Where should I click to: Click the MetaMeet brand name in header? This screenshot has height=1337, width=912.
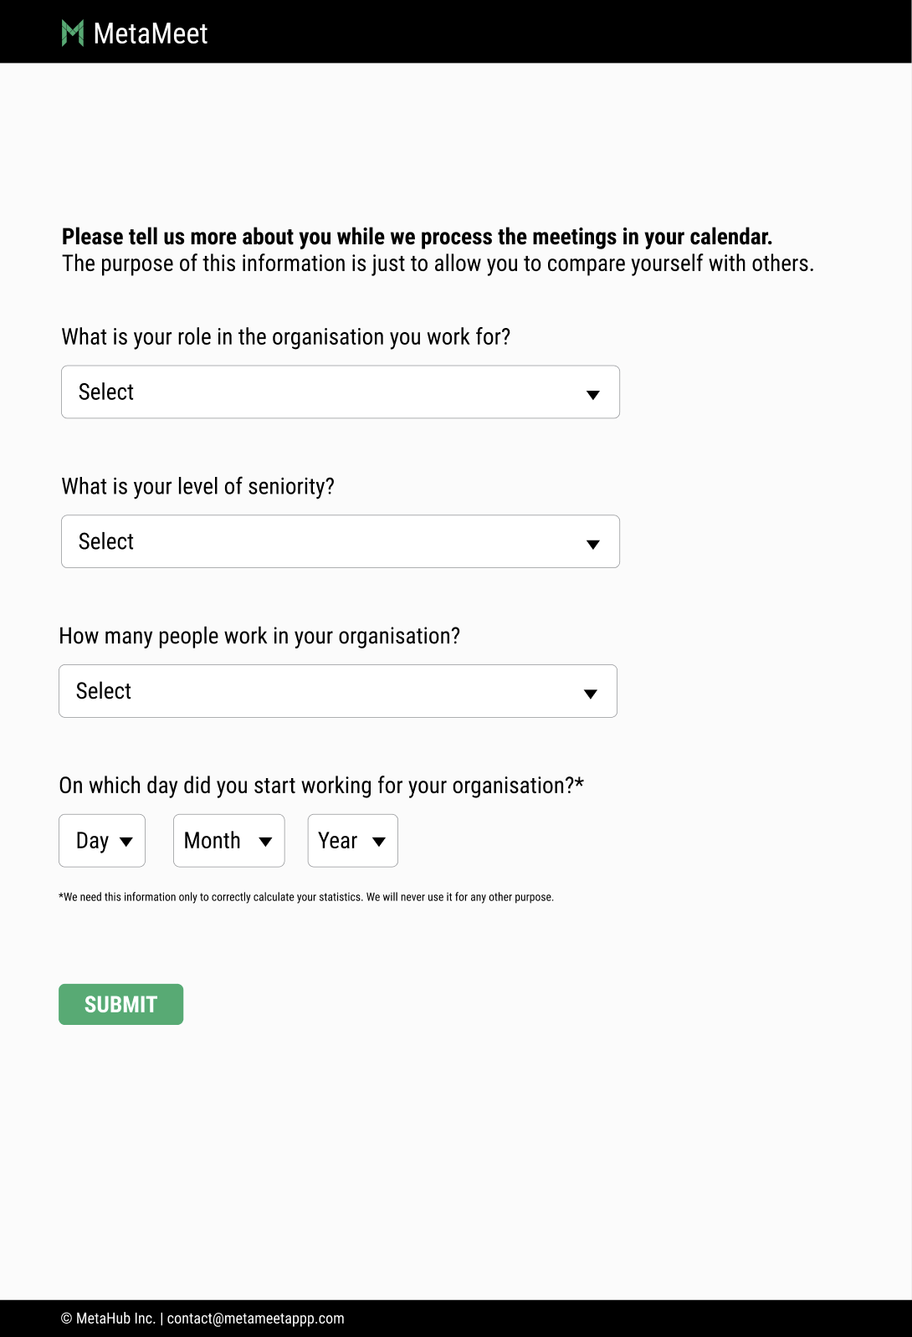point(151,33)
